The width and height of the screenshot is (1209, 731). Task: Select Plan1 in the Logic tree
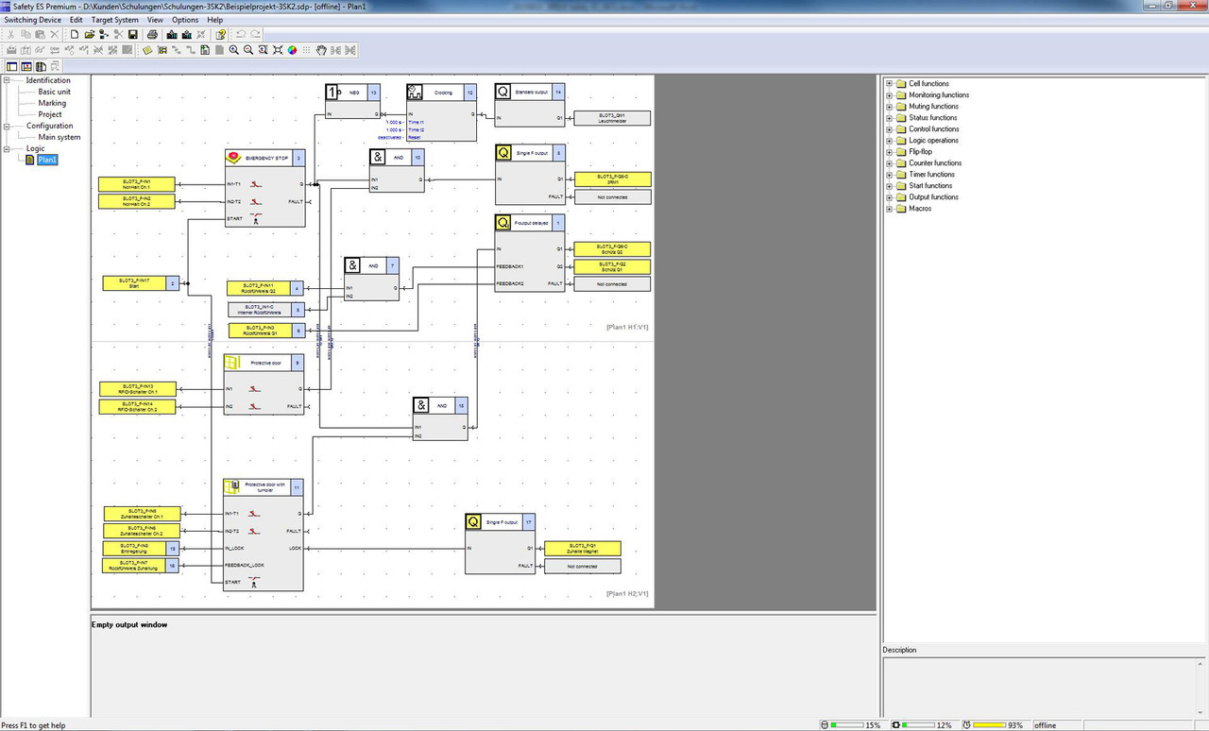(47, 161)
